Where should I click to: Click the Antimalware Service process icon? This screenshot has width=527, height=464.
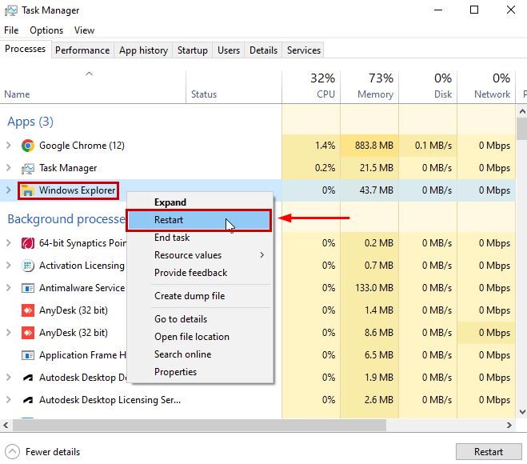point(27,288)
